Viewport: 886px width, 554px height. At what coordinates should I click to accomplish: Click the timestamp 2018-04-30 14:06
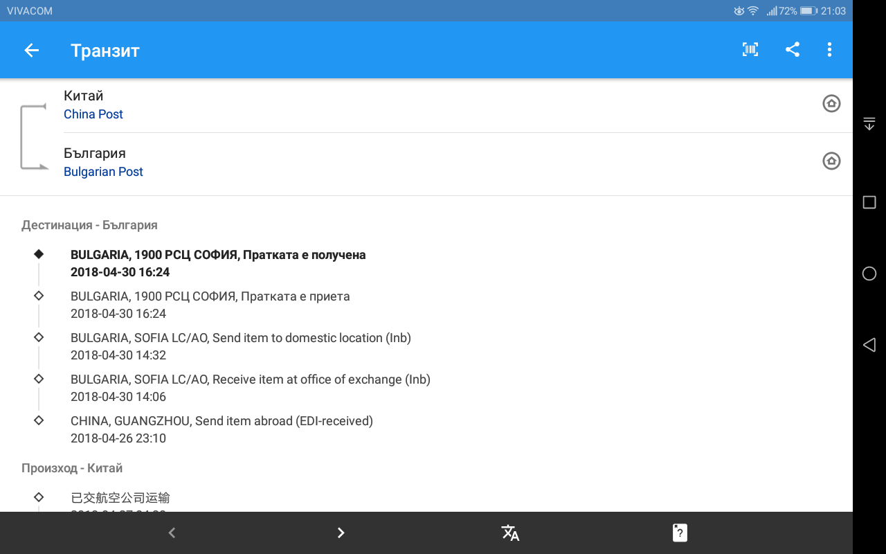coord(118,397)
